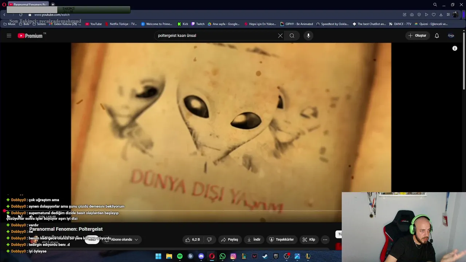Image resolution: width=466 pixels, height=262 pixels.
Task: Click Teşekkürler thanks button
Action: tap(281, 239)
